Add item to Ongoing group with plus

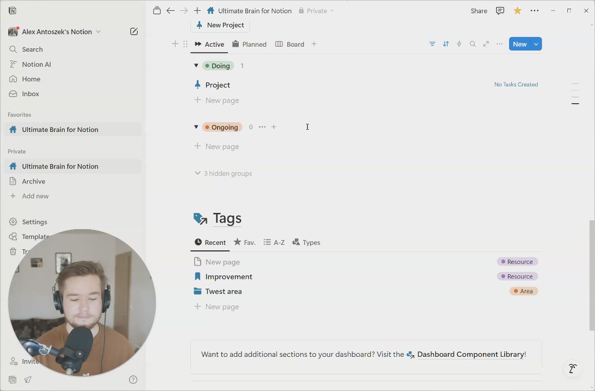pos(274,127)
